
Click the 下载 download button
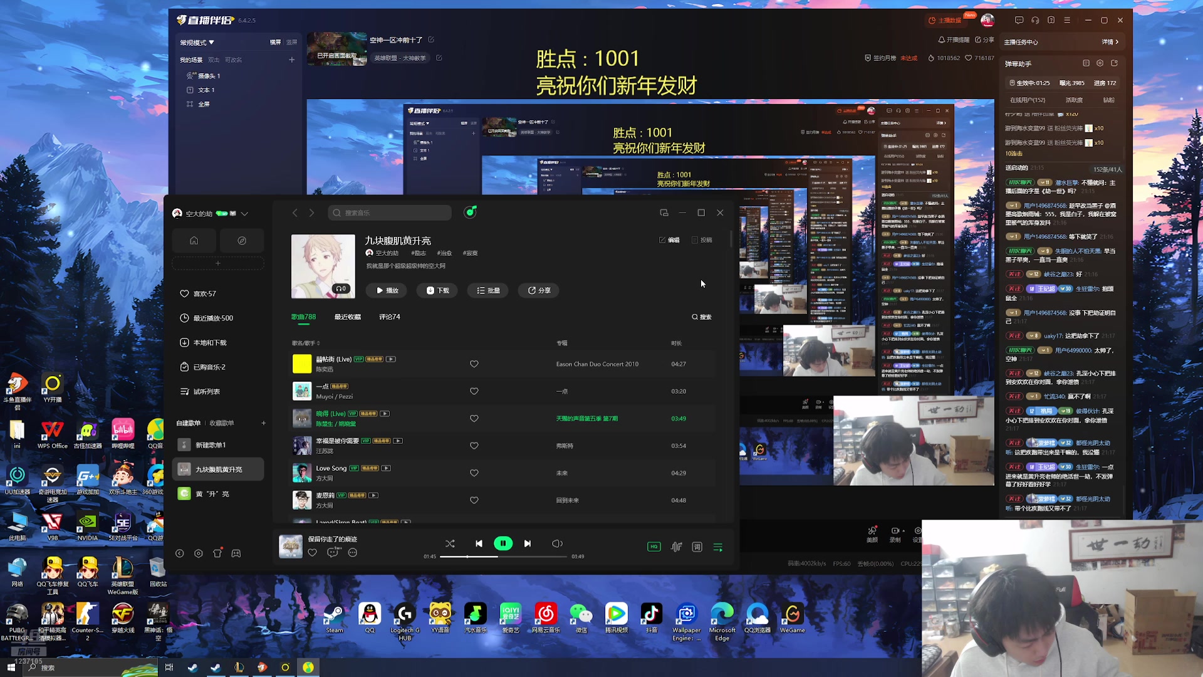tap(437, 290)
